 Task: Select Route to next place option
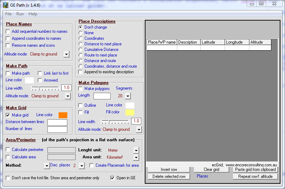[81, 55]
